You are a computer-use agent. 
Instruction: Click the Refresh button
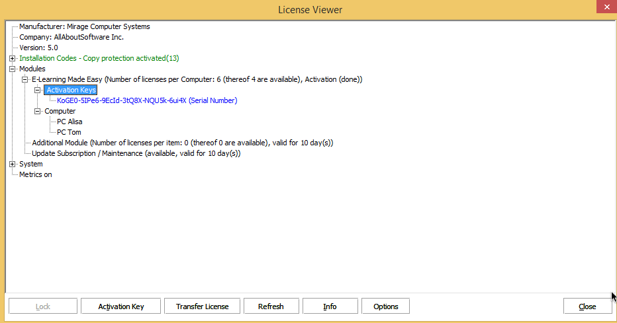(x=271, y=306)
